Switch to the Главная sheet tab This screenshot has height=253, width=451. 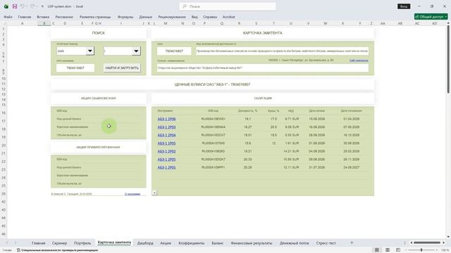(x=38, y=243)
